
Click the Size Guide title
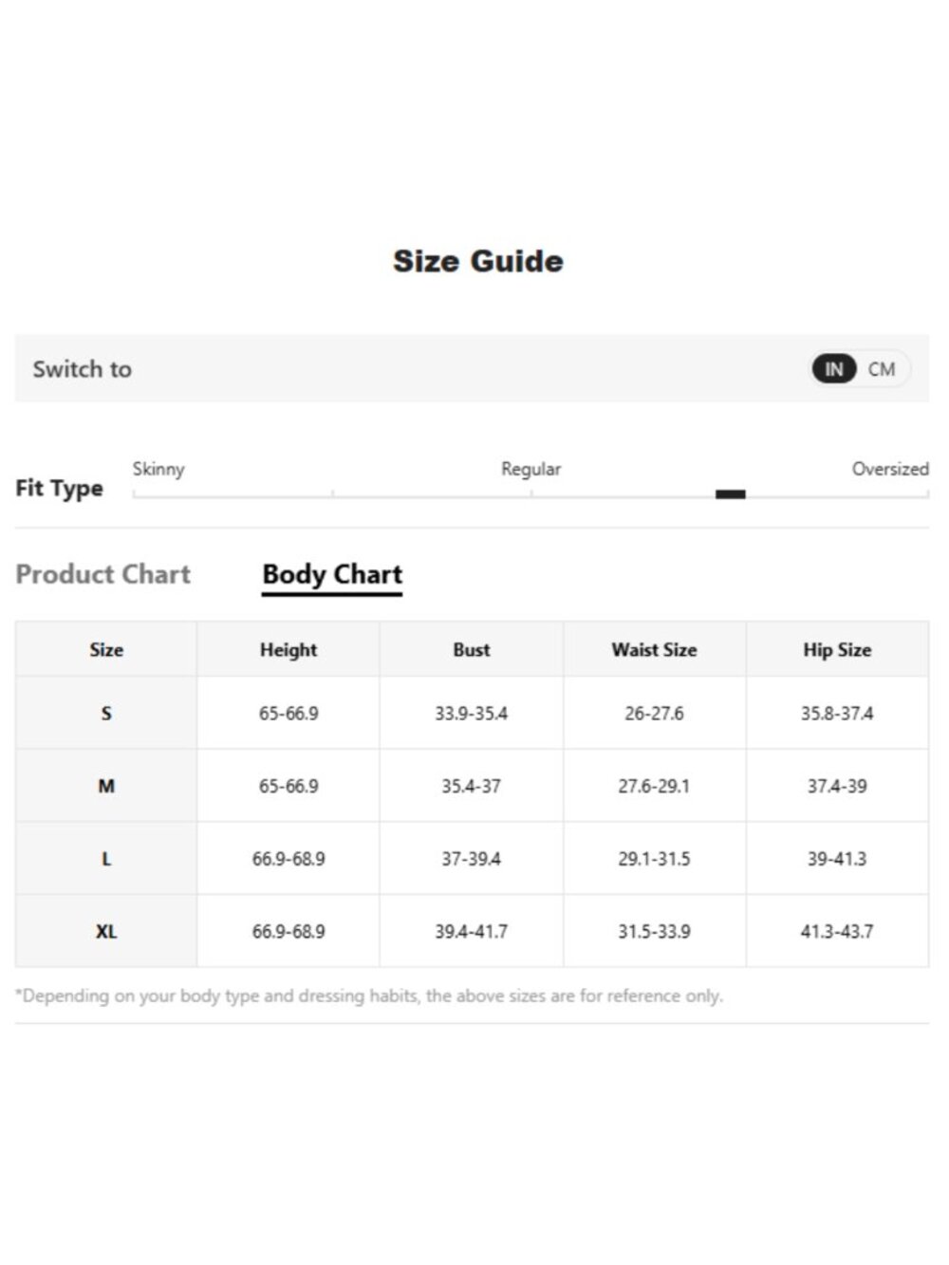pyautogui.click(x=478, y=261)
